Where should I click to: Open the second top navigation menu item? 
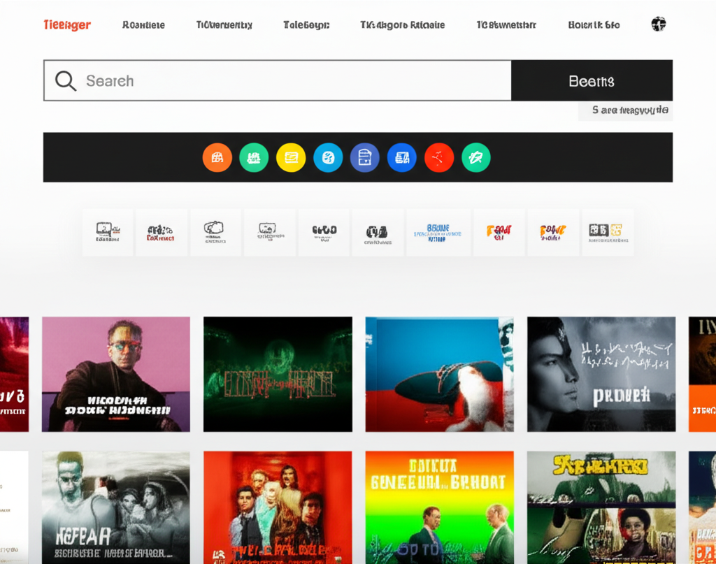pos(224,25)
